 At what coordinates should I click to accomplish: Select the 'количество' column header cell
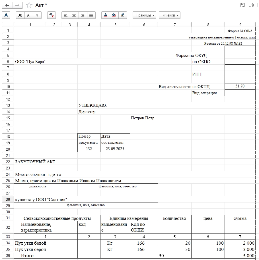click(x=174, y=224)
